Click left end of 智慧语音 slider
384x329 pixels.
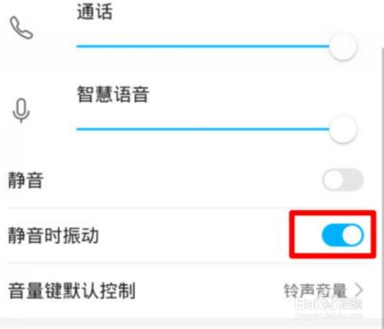(79, 129)
